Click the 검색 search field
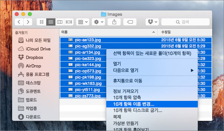The height and width of the screenshot is (131, 224). coord(185,22)
